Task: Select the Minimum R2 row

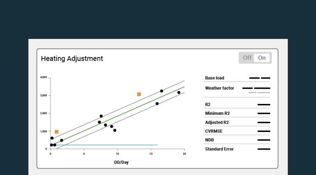Action: (216, 113)
